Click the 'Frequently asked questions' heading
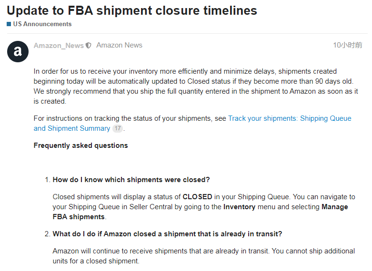This screenshot has width=372, height=271. (x=80, y=145)
